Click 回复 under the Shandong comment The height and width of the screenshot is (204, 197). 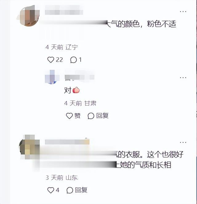point(81,190)
